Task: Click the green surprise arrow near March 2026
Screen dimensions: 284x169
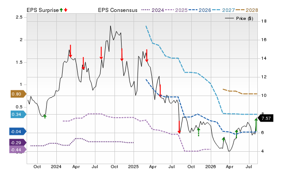Action: coord(224,139)
